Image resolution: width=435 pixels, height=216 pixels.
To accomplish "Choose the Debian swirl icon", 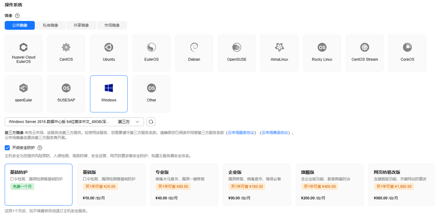I will 194,47.
